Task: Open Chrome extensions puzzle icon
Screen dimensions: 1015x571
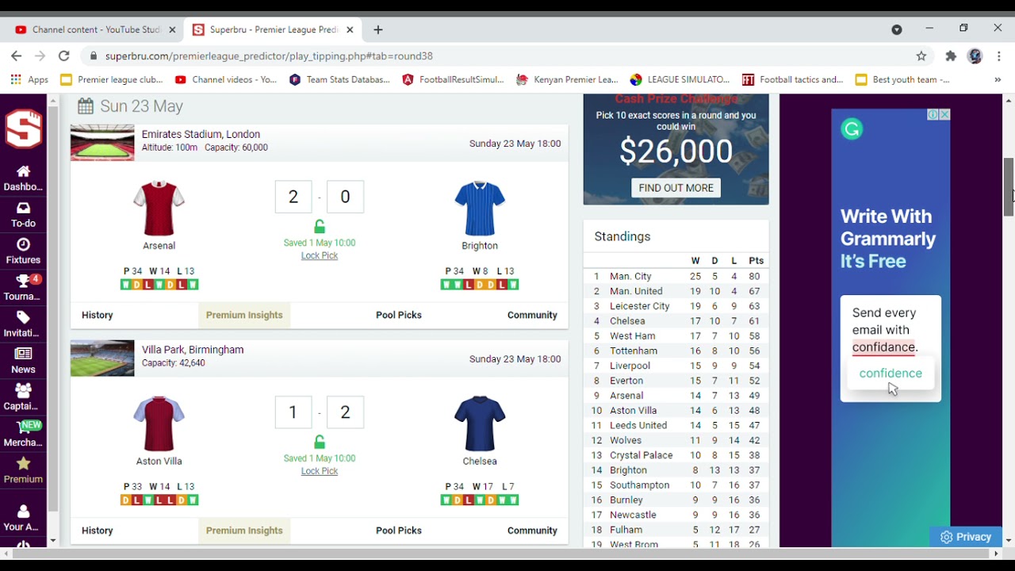Action: point(951,56)
